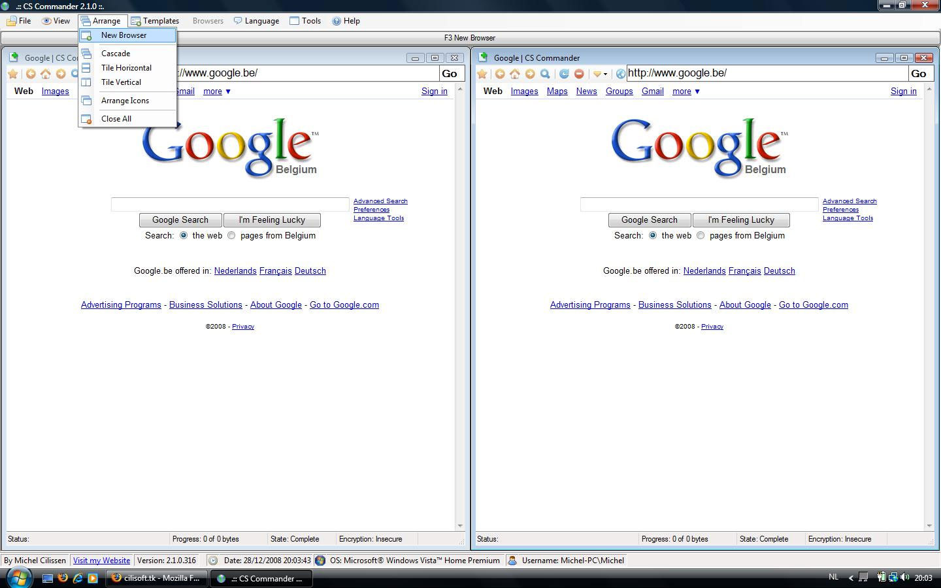Screen dimensions: 941x588
Task: Open the Tools menu
Action: tap(305, 21)
